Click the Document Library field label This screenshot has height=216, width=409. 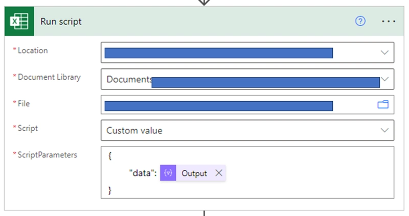49,77
